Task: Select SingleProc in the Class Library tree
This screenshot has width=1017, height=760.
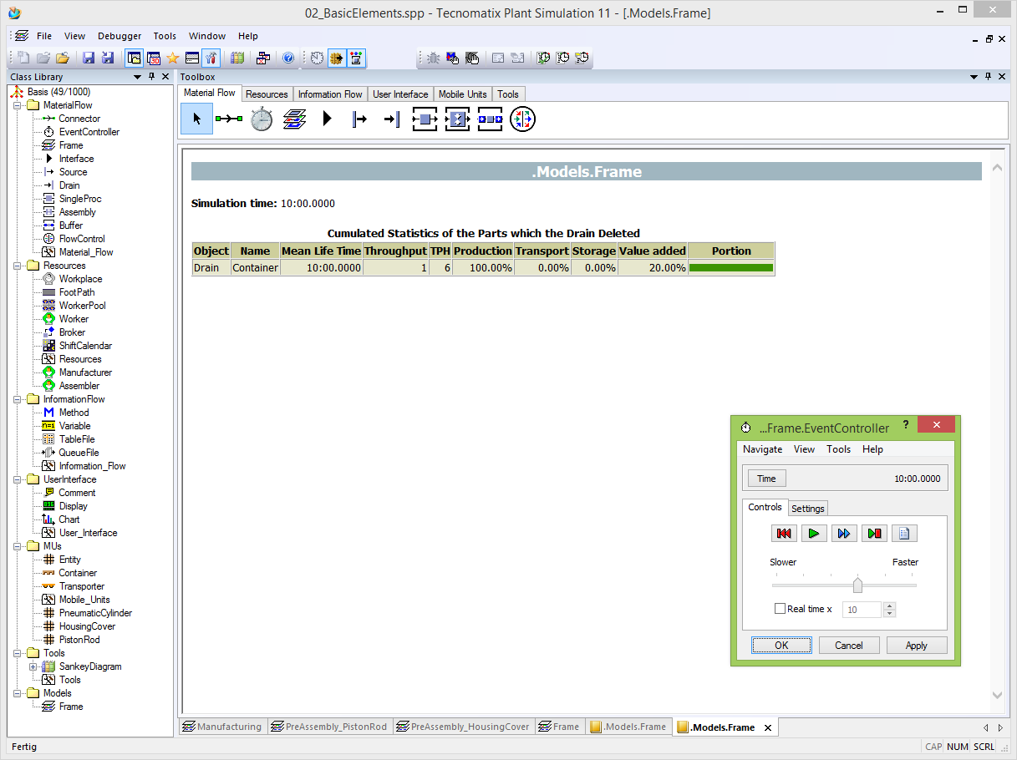Action: click(80, 199)
